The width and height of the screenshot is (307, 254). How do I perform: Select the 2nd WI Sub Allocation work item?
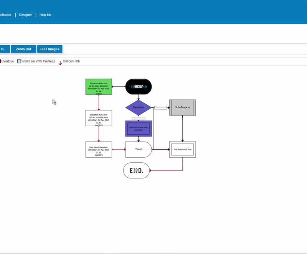click(99, 118)
